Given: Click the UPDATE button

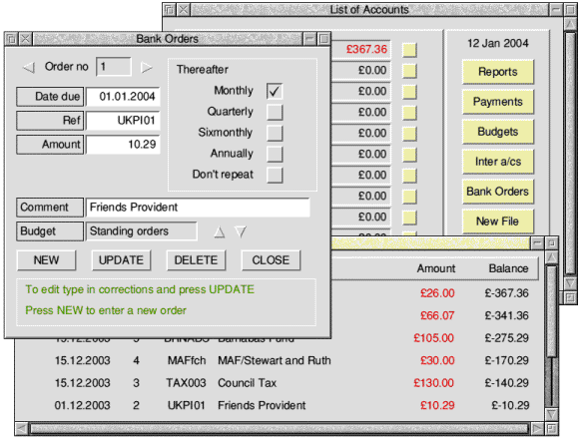Looking at the screenshot, I should click(122, 260).
